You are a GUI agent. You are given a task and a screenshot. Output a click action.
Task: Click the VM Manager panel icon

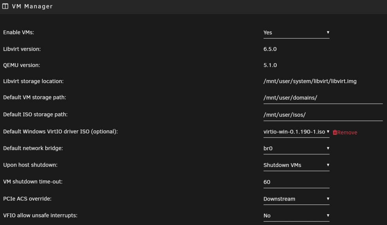point(5,6)
